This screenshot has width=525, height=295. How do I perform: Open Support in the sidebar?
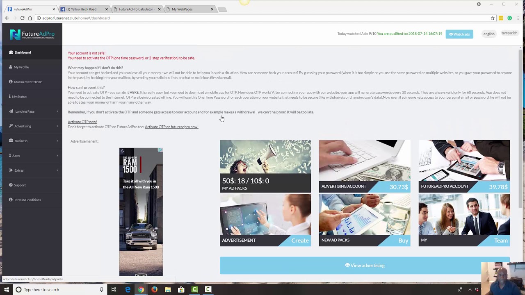[x=31, y=185]
